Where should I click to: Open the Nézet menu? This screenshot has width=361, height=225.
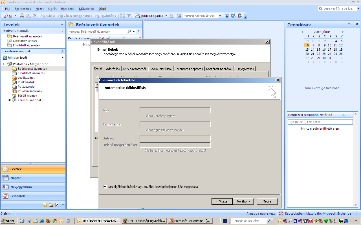[39, 9]
